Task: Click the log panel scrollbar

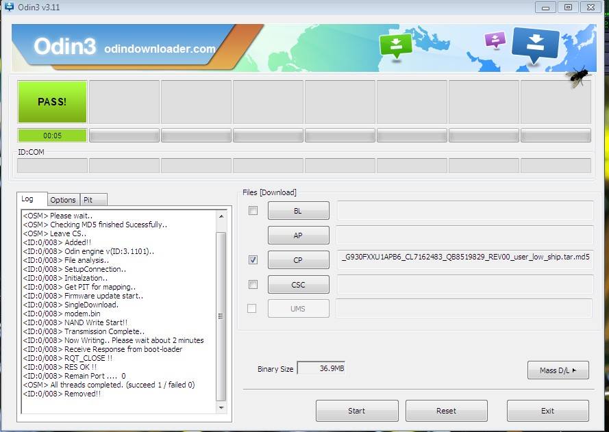Action: pos(221,315)
